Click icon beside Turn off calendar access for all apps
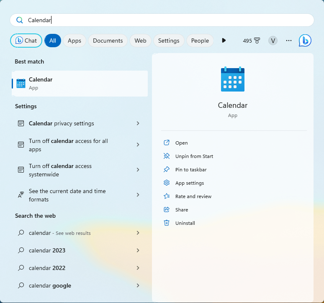This screenshot has height=303, width=324. coord(21,145)
